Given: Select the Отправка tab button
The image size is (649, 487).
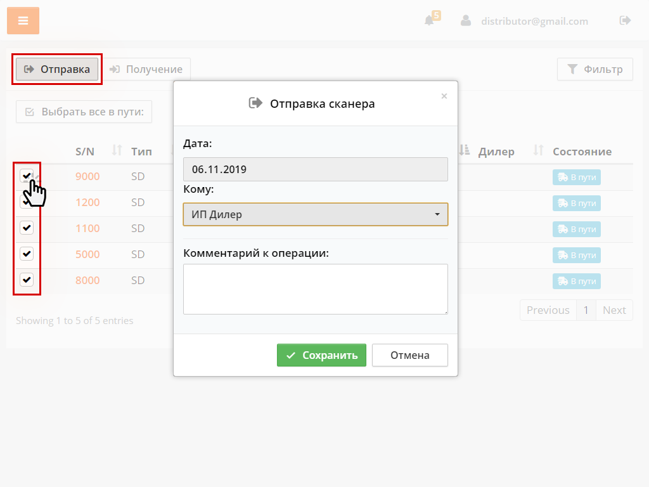Looking at the screenshot, I should (57, 69).
